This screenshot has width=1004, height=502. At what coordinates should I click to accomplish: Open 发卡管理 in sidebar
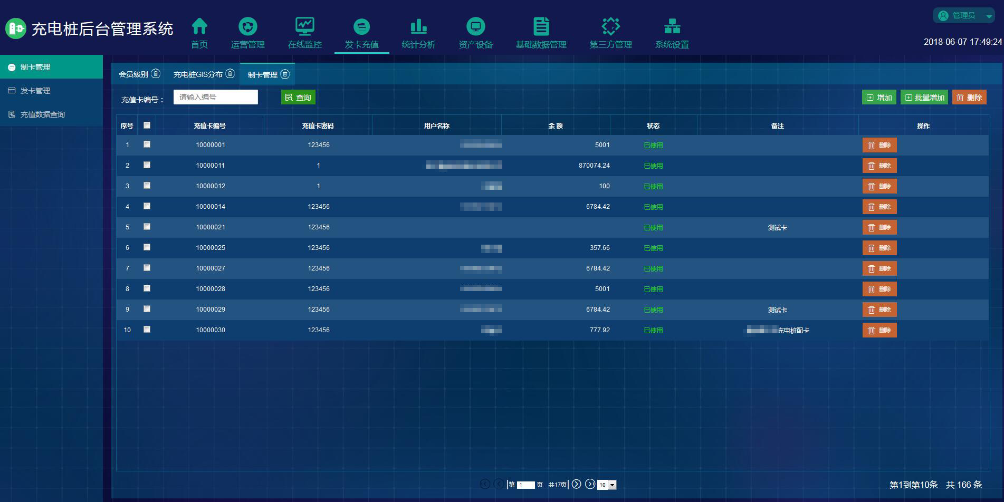point(35,91)
